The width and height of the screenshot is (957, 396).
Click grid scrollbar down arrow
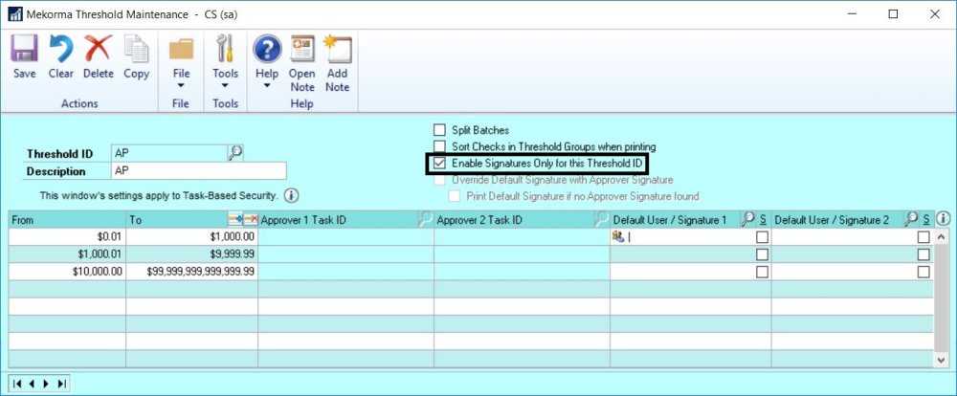942,360
